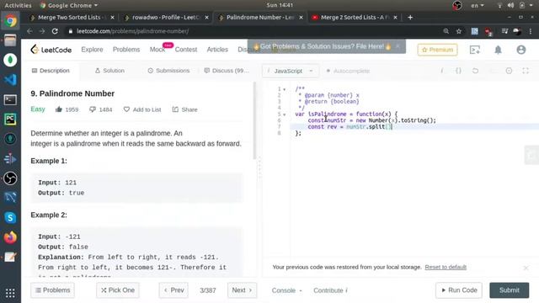Click Reset to default link
539x303 pixels.
[x=446, y=268]
